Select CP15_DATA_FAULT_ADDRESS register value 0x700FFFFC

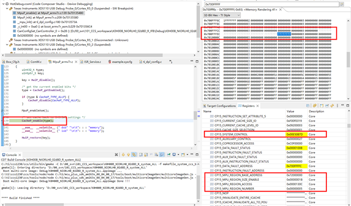click(295, 166)
